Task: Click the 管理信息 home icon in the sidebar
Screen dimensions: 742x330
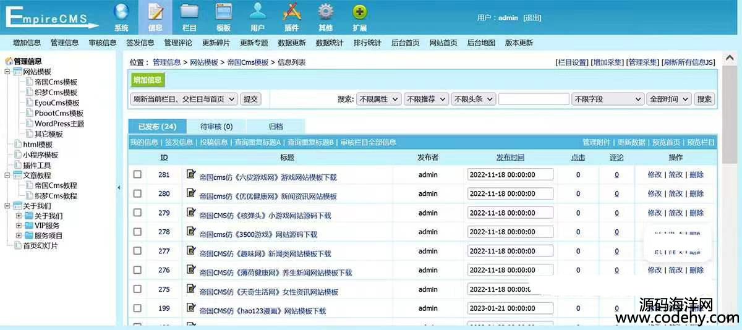Action: (9, 61)
